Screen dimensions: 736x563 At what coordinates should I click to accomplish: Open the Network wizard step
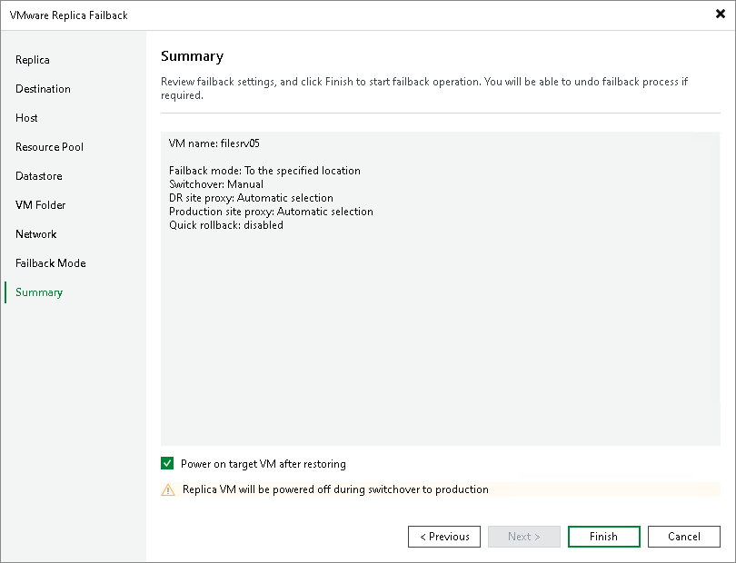[x=35, y=234]
